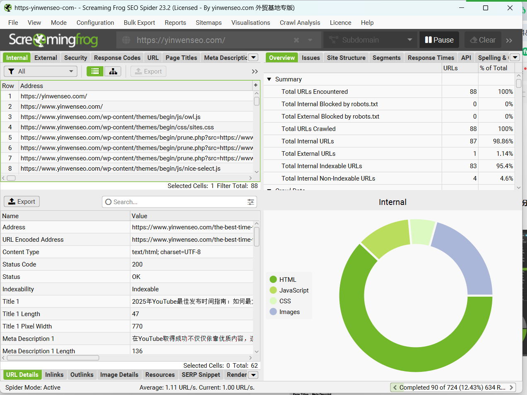This screenshot has height=395, width=527.
Task: Open the All filter dropdown
Action: pyautogui.click(x=41, y=71)
